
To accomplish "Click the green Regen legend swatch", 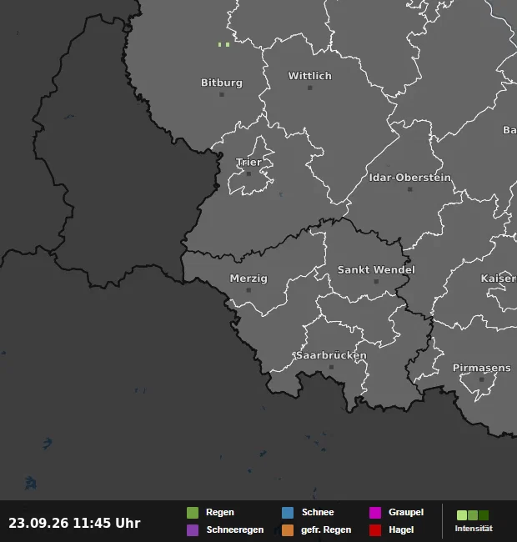I will point(193,513).
